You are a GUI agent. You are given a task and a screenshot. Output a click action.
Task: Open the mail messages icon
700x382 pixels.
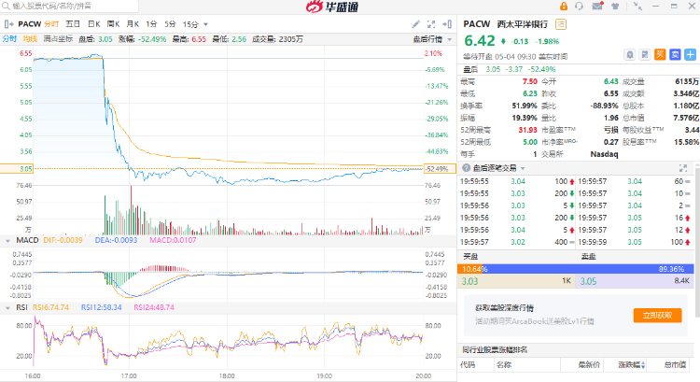tap(597, 6)
